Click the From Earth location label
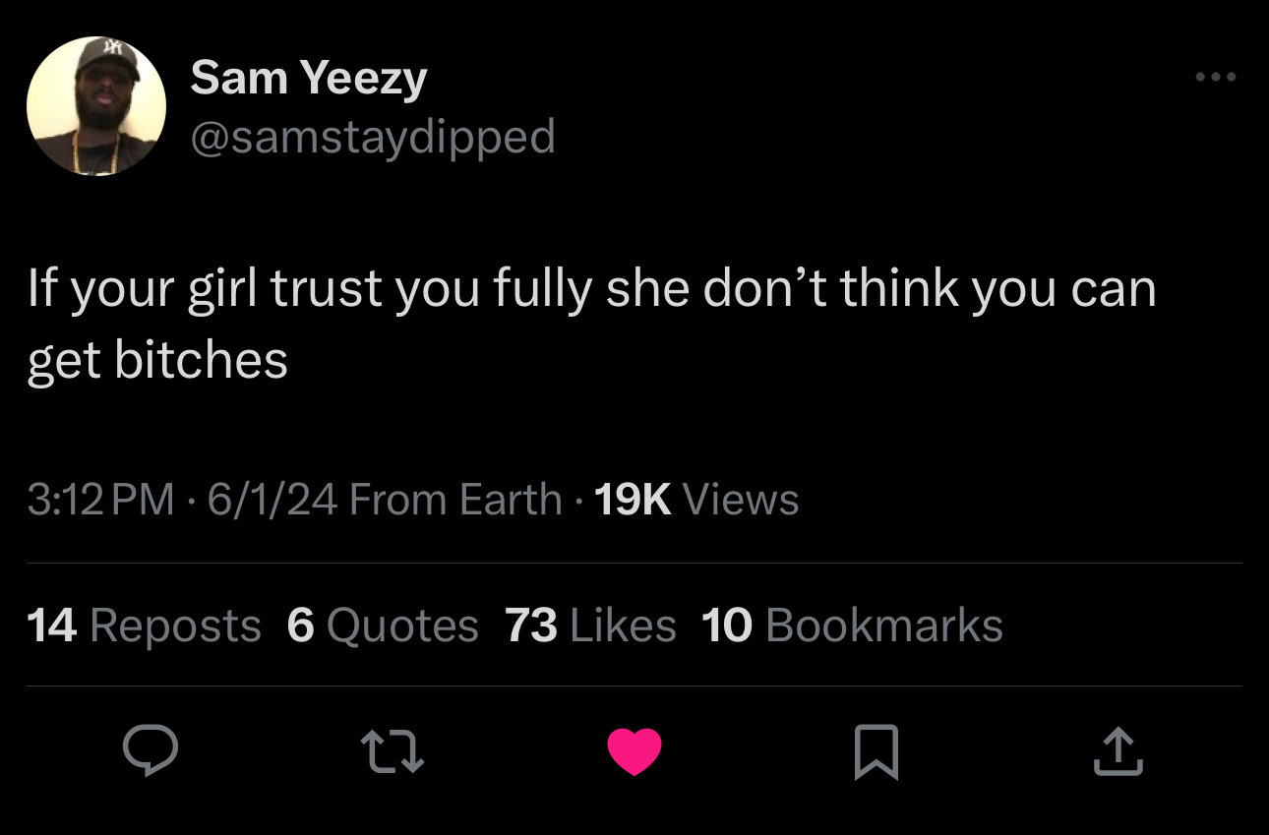Image resolution: width=1269 pixels, height=835 pixels. 454,500
